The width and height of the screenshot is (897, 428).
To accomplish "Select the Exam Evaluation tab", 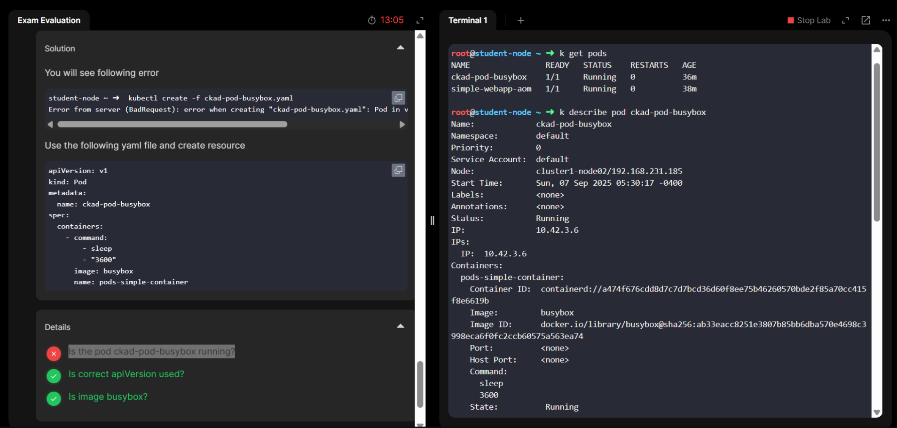I will 49,20.
